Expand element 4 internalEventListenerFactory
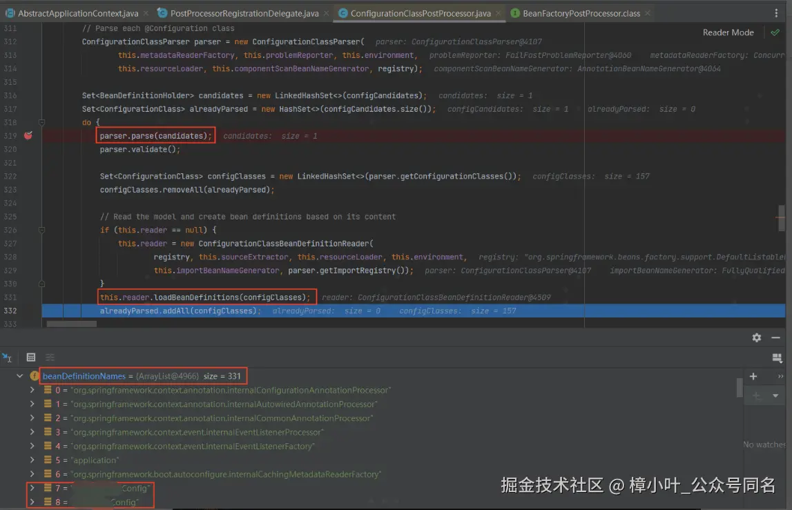 point(32,446)
